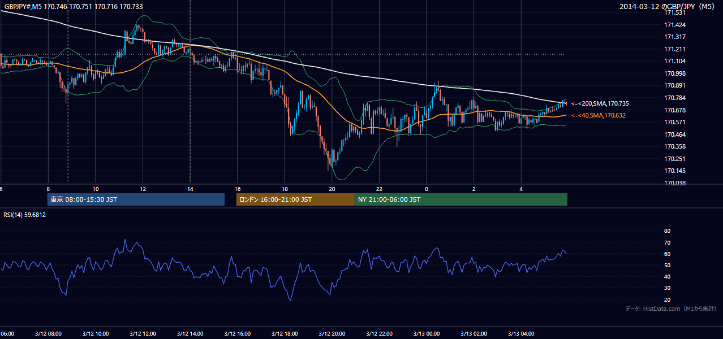Click hour marker 16 under the price chart
The height and width of the screenshot is (339, 723).
[238, 189]
